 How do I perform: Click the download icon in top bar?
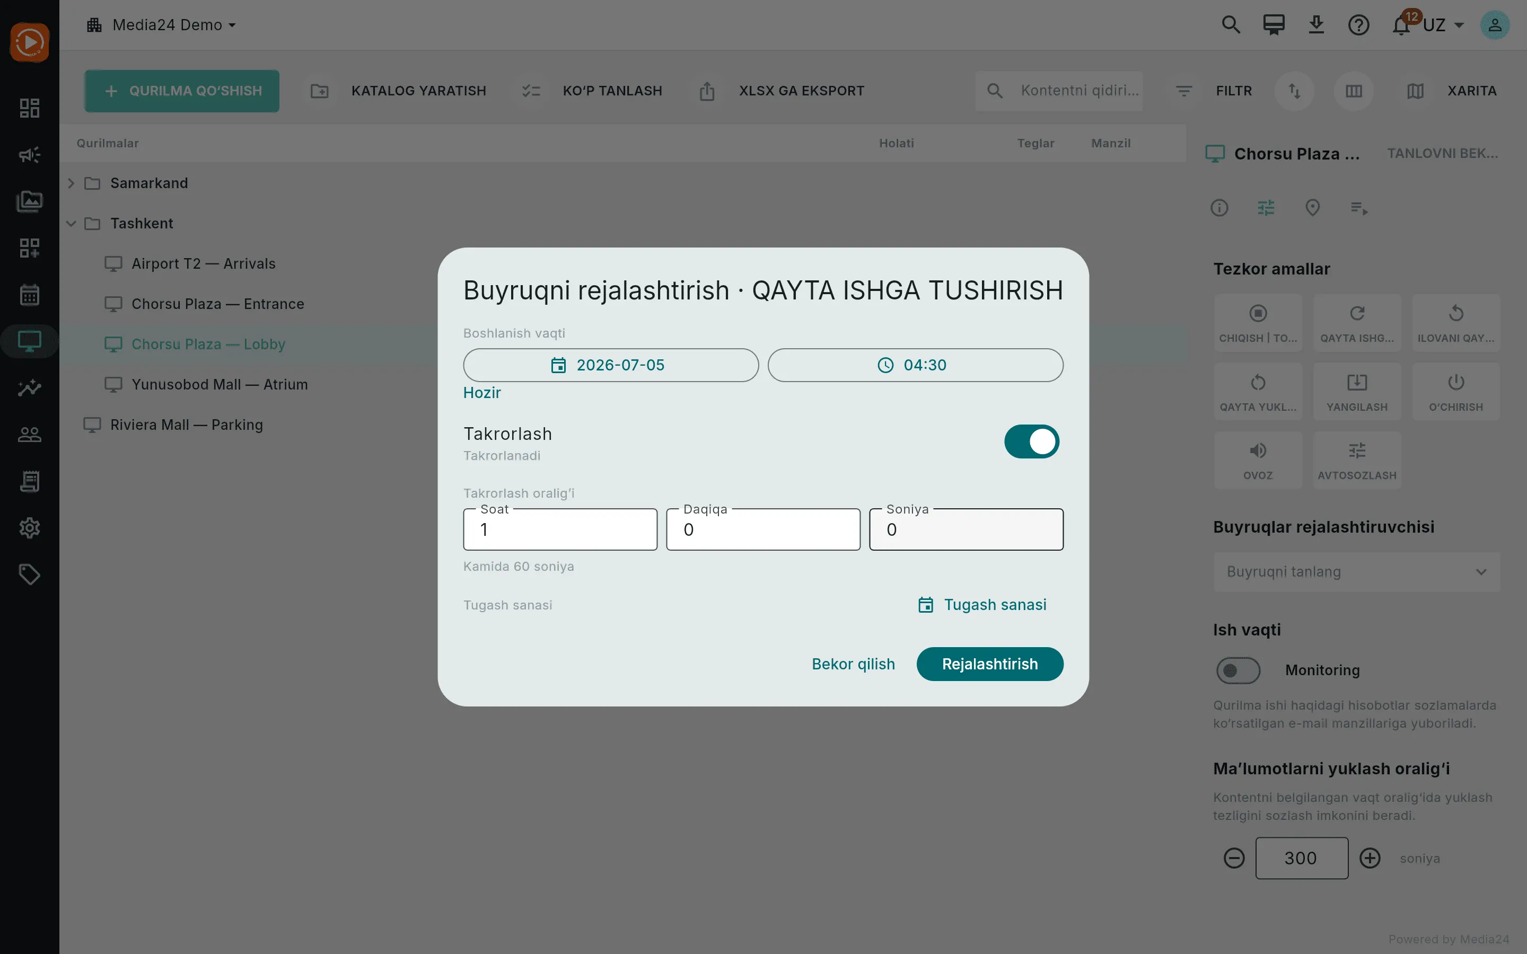click(1317, 25)
